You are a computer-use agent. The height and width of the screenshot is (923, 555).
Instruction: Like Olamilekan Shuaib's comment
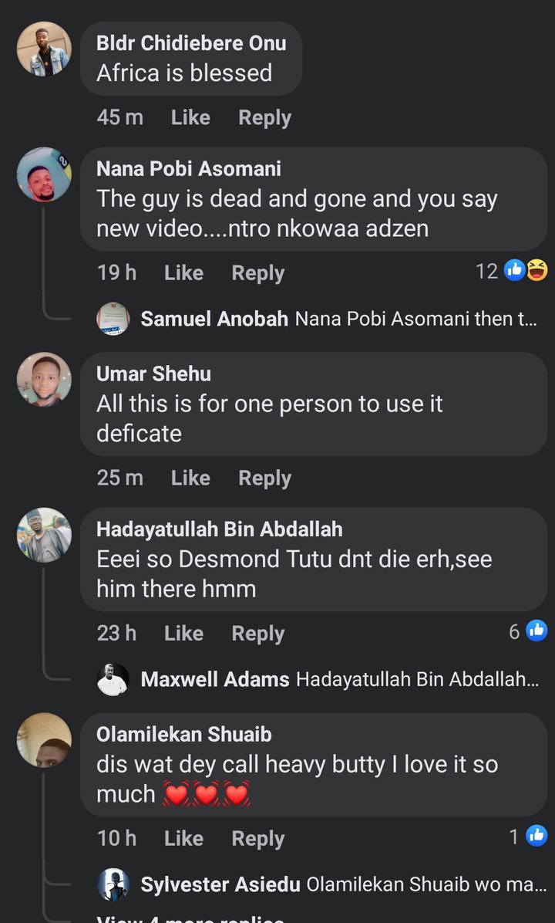pos(183,838)
